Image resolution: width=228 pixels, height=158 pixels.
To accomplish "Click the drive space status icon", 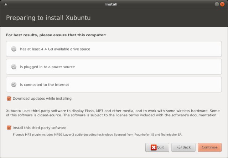I will (x=14, y=49).
